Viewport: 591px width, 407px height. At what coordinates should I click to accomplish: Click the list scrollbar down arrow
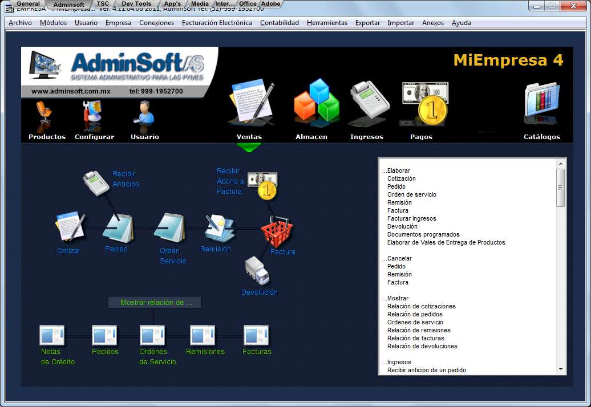(560, 369)
